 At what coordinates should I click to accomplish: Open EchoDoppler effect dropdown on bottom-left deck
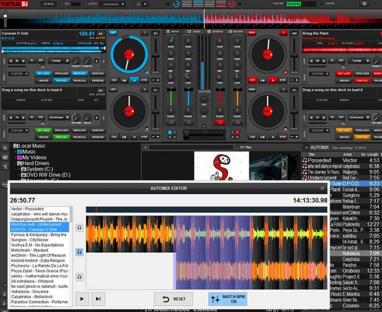(59, 118)
